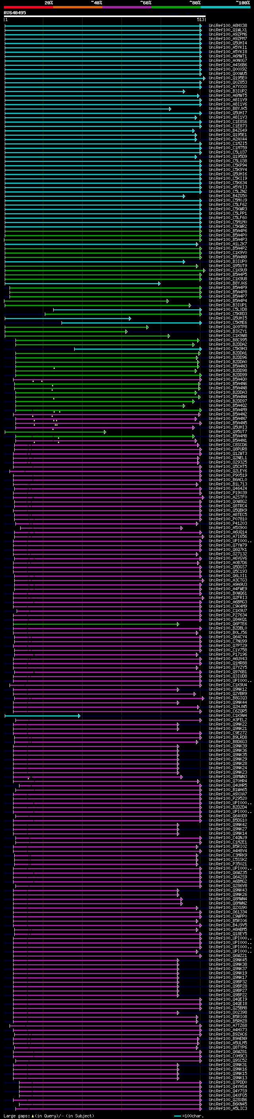254x1119 pixels.
Task: Click label UniRef100_A2STF0
Action: click(228, 497)
